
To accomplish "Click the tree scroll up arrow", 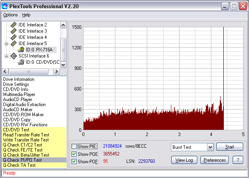I will click(x=63, y=25).
